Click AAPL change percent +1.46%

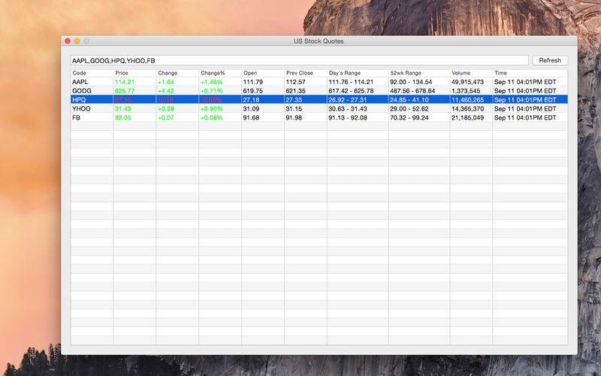point(212,82)
